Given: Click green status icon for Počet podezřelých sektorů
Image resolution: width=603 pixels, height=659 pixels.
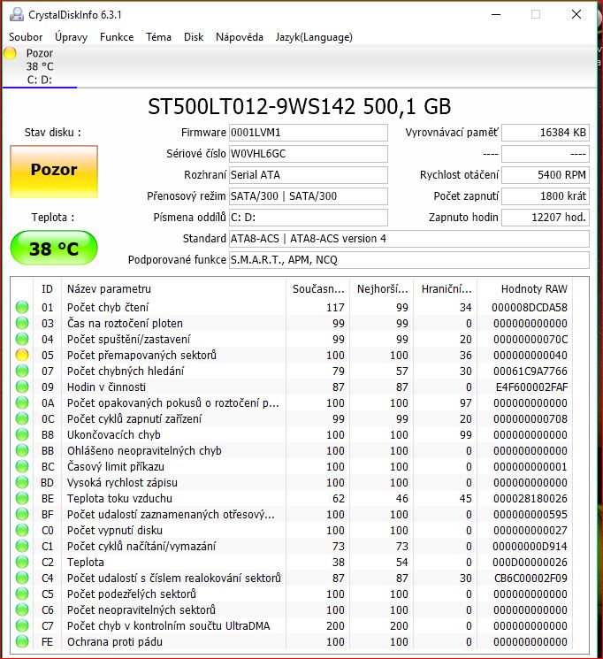Looking at the screenshot, I should click(22, 594).
